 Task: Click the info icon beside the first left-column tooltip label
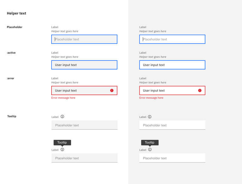(62, 117)
